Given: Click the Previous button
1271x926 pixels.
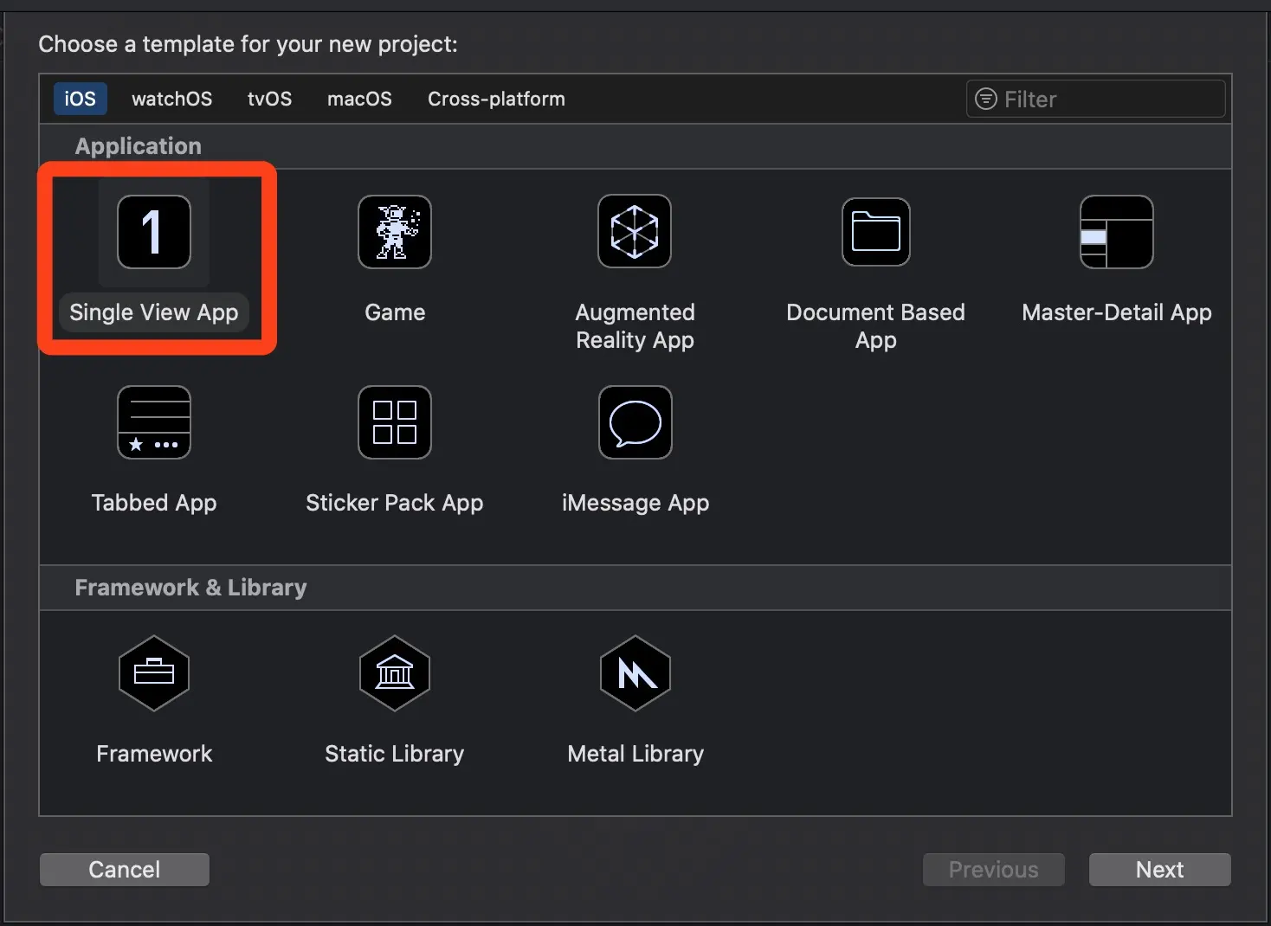Looking at the screenshot, I should (x=994, y=870).
